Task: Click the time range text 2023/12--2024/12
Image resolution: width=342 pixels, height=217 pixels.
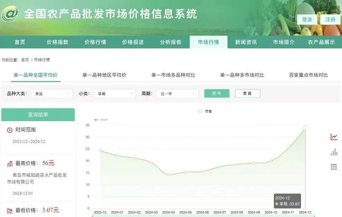Action: point(29,142)
